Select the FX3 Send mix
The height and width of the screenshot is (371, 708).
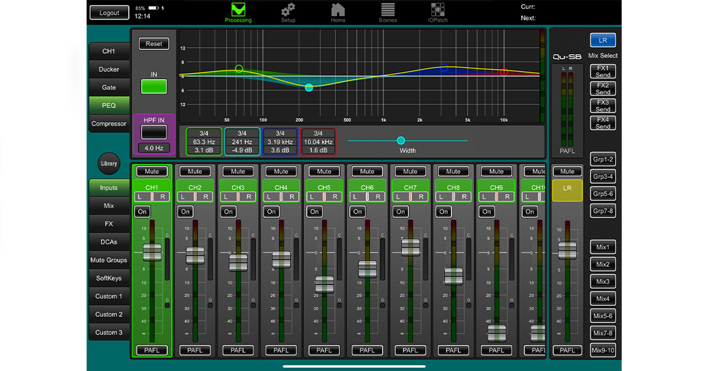click(603, 106)
